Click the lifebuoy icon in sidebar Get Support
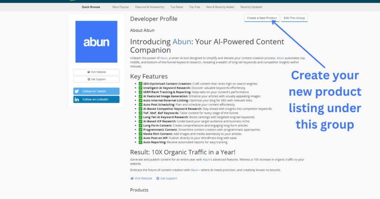Screen dimensions: 380x199 pos(89,79)
